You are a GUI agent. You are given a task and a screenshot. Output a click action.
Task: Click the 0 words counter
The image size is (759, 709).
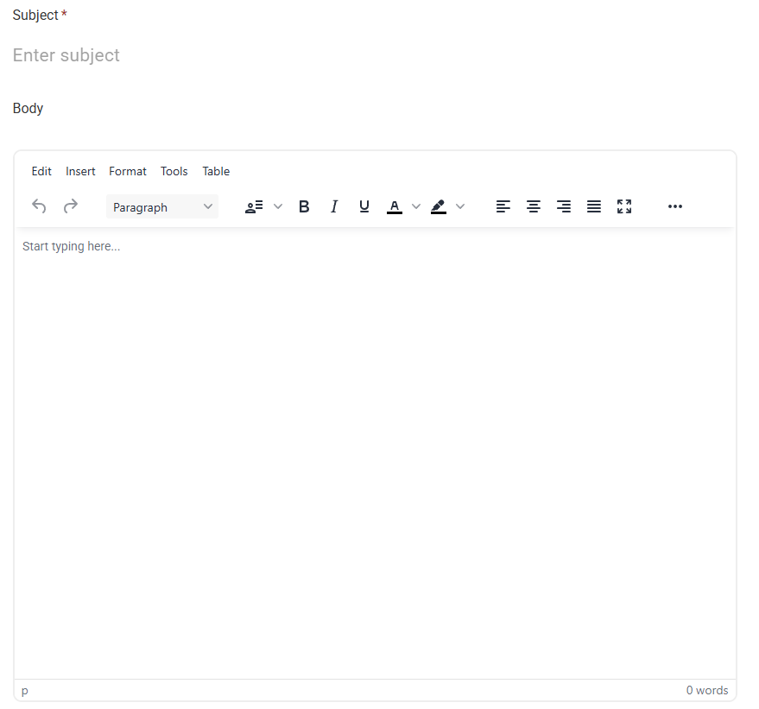point(706,691)
